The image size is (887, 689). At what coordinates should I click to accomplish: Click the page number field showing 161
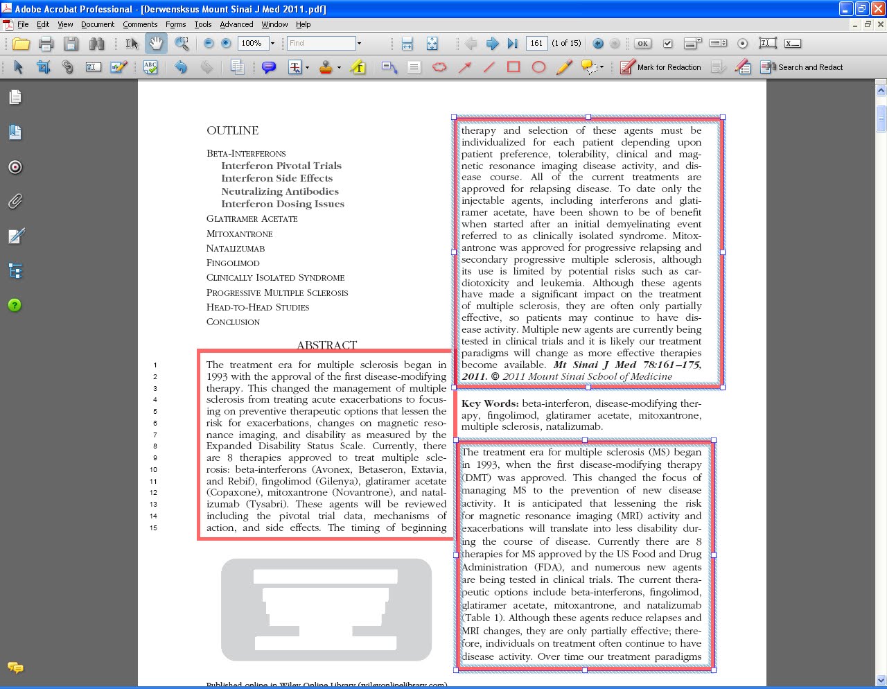point(536,43)
